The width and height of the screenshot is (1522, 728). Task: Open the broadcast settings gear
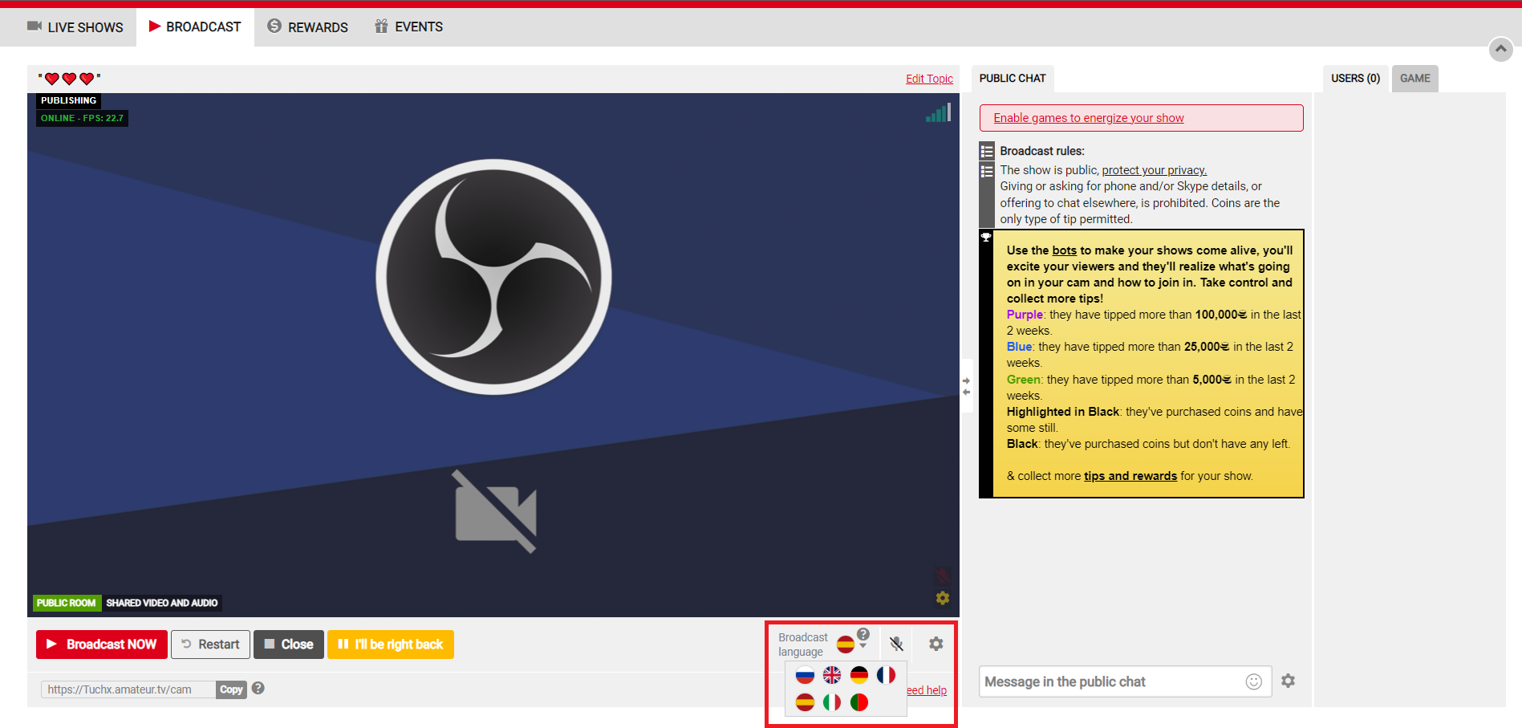click(936, 644)
